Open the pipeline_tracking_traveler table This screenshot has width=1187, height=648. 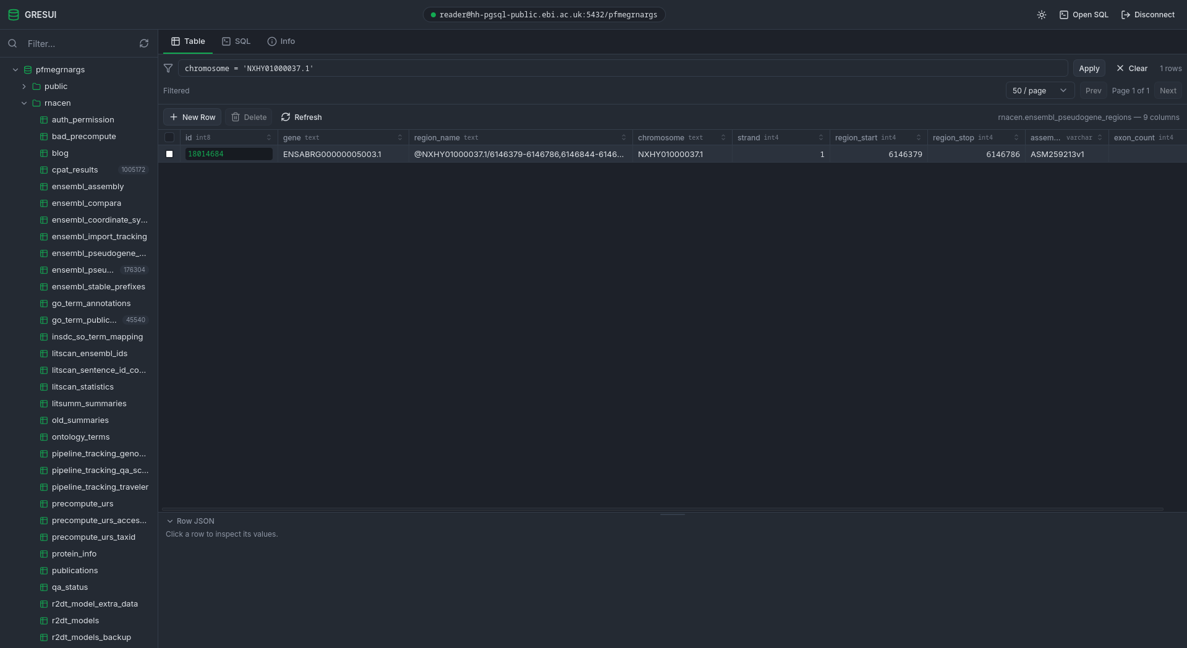(100, 487)
